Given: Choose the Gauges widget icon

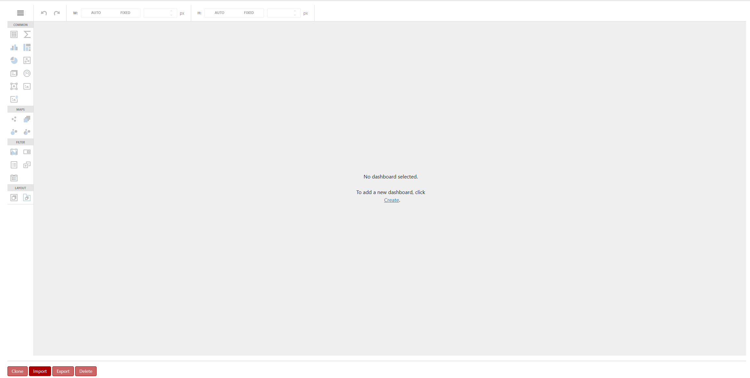Looking at the screenshot, I should point(27,73).
